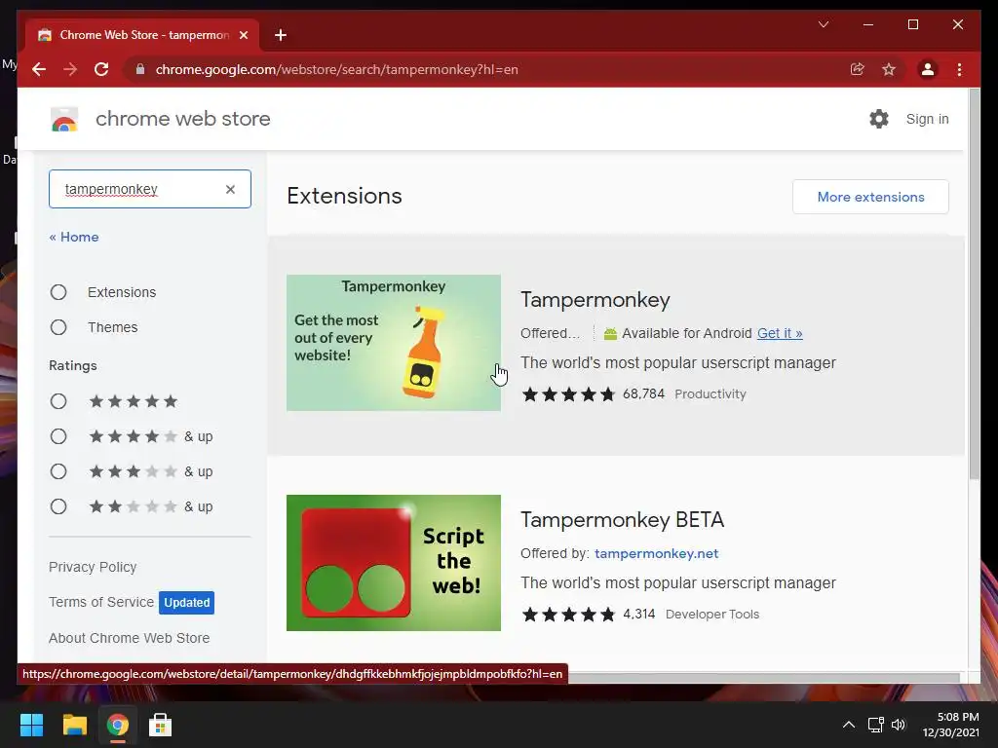998x748 pixels.
Task: Reload the Chrome Web Store page
Action: coord(101,69)
